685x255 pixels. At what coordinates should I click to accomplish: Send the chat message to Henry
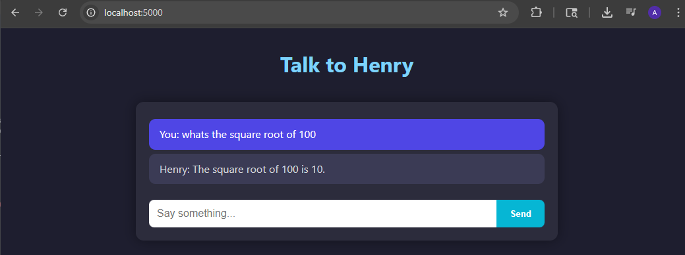pos(521,214)
